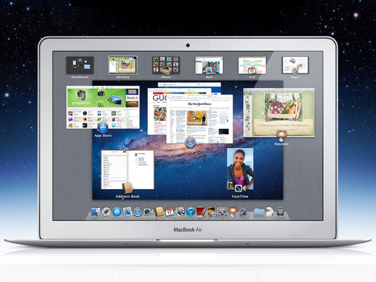Screen dimensions: 376x282
Task: Switch to the Desktop space thumbnail
Action: [123, 65]
